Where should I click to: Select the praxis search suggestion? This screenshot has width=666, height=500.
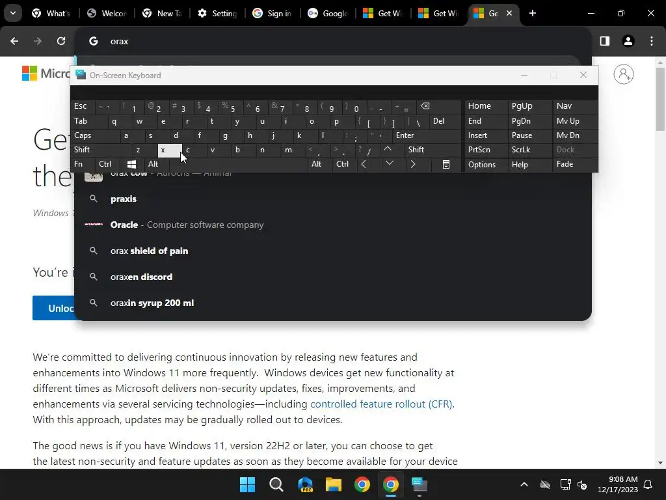(332, 199)
